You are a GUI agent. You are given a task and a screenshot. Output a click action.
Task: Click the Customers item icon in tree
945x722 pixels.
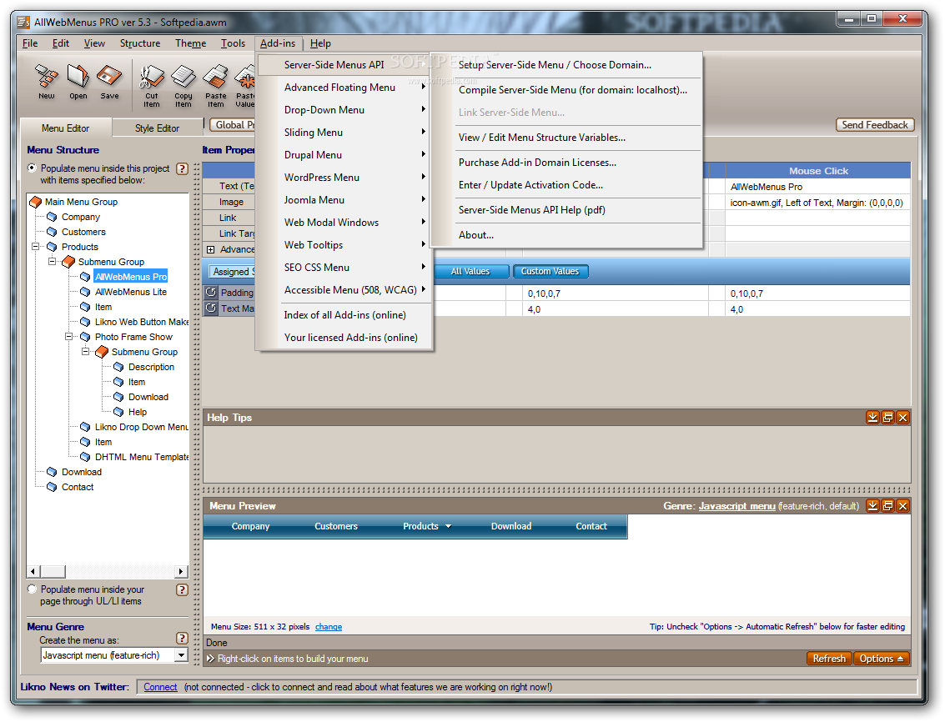coord(52,232)
